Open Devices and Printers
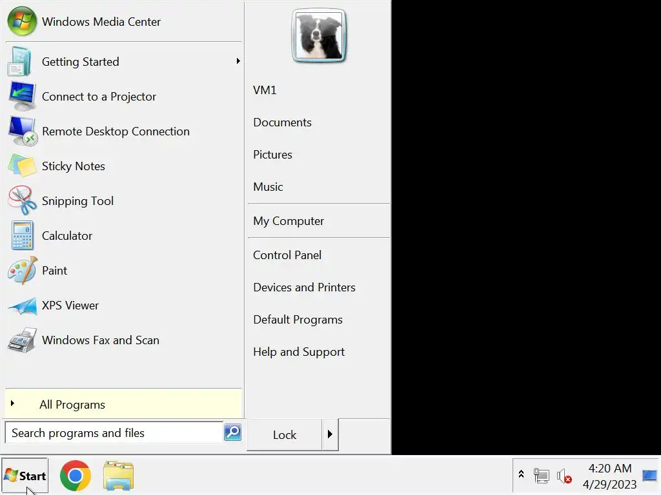The height and width of the screenshot is (495, 661). 305,287
